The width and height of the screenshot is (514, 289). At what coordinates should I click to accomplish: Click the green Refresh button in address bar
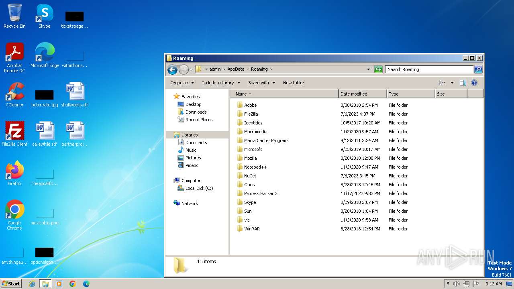[x=378, y=69]
